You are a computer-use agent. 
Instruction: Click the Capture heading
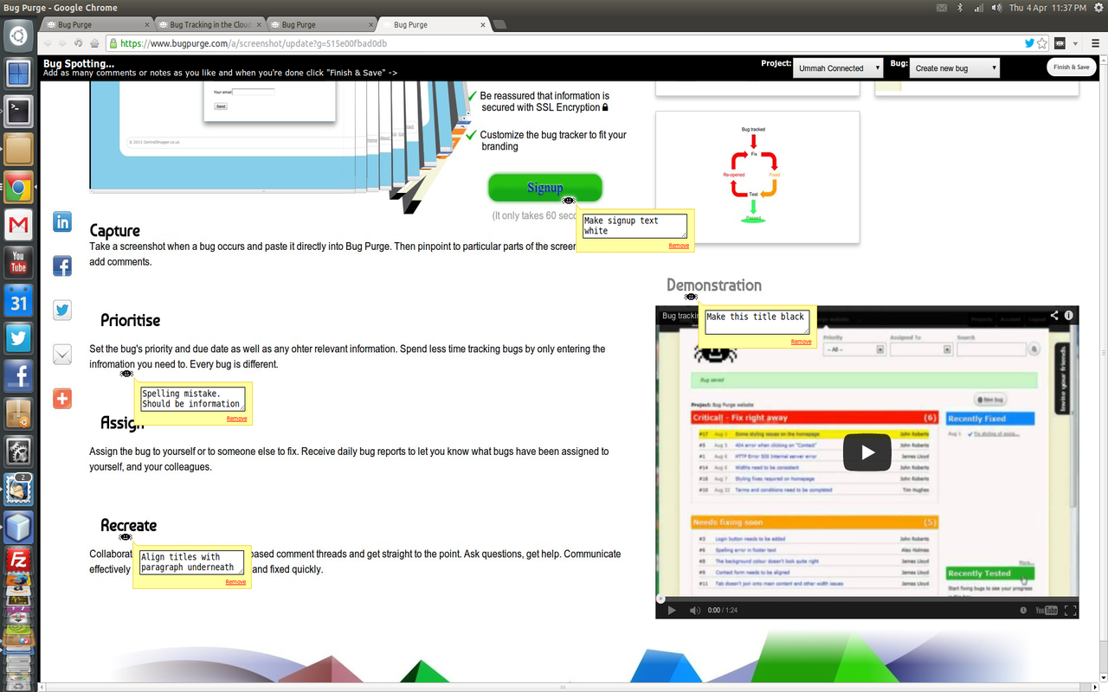coord(115,231)
